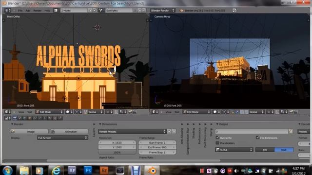Select the World properties tab icon
The image size is (312, 175).
[25, 118]
